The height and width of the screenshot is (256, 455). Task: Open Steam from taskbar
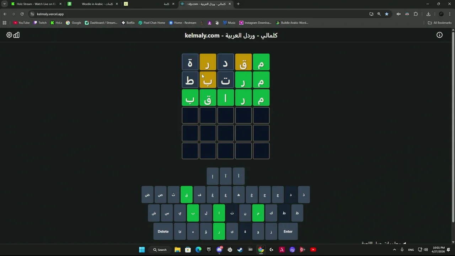240,250
